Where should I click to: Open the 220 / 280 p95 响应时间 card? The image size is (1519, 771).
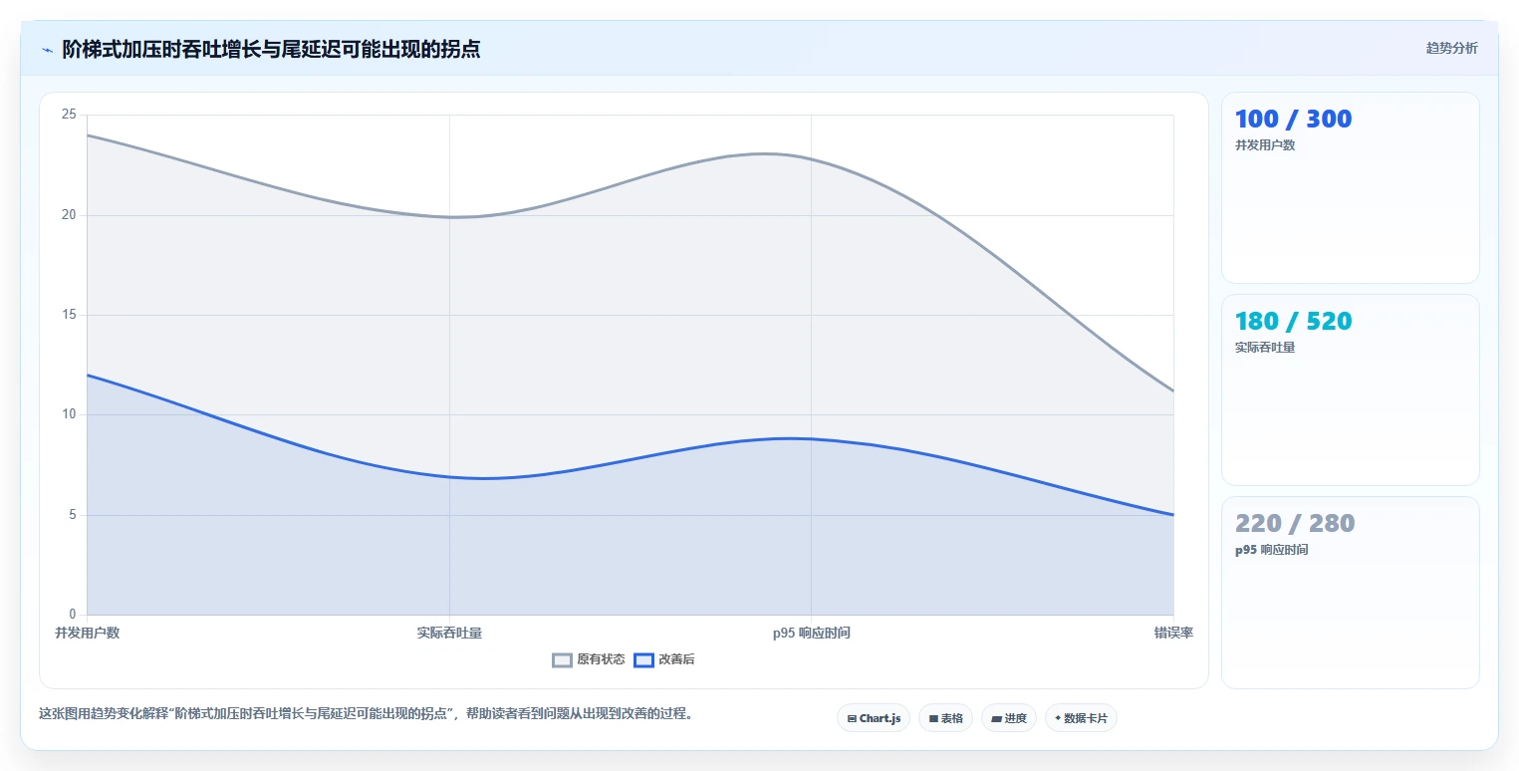1350,593
